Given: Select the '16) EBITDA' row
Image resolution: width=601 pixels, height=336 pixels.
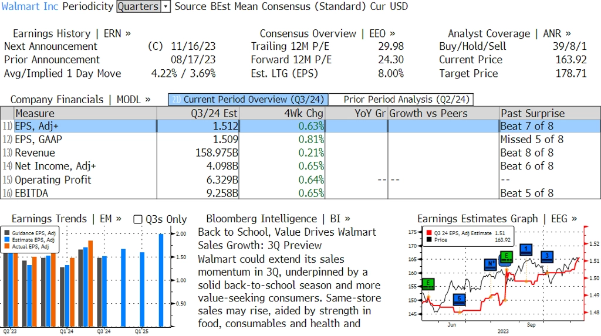Looking at the screenshot, I should (x=300, y=193).
